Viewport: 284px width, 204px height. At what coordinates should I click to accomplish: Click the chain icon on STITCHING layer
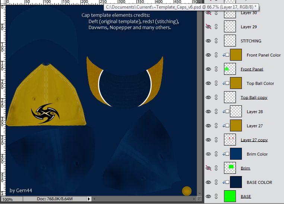216,41
